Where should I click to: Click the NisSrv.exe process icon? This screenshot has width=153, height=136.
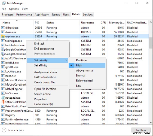click(3, 93)
